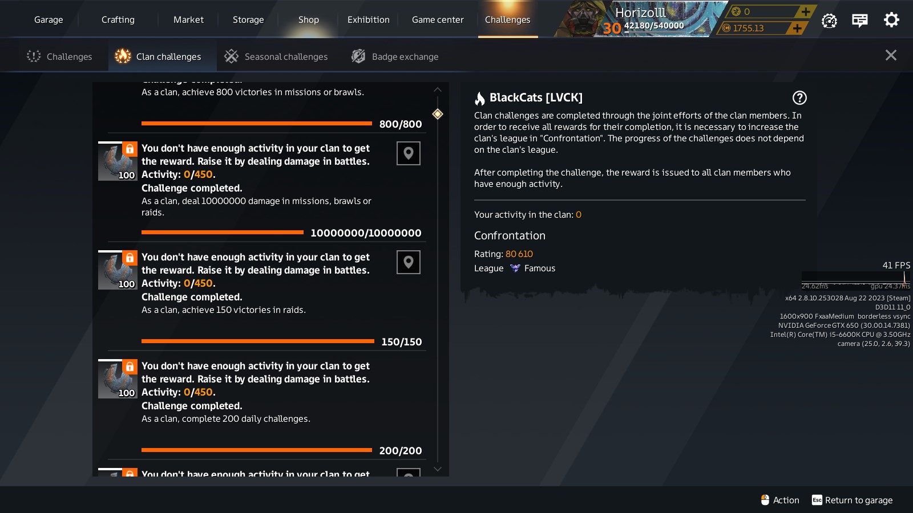
Task: Click the reward thumbnail for the damage challenge
Action: [118, 162]
